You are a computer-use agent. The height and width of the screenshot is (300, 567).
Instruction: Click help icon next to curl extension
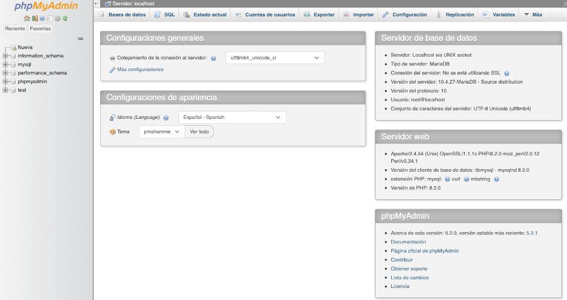click(x=466, y=179)
